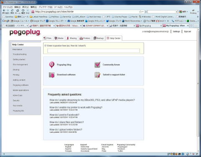Viewport: 201px width, 157px height.
Task: Click the Settings link
Action: coord(176,31)
